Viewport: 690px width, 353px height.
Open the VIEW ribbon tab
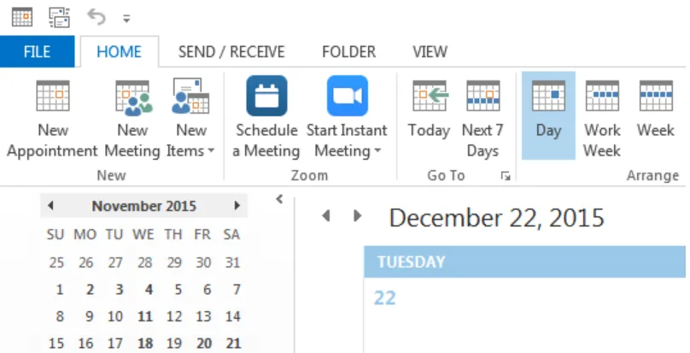click(x=430, y=51)
